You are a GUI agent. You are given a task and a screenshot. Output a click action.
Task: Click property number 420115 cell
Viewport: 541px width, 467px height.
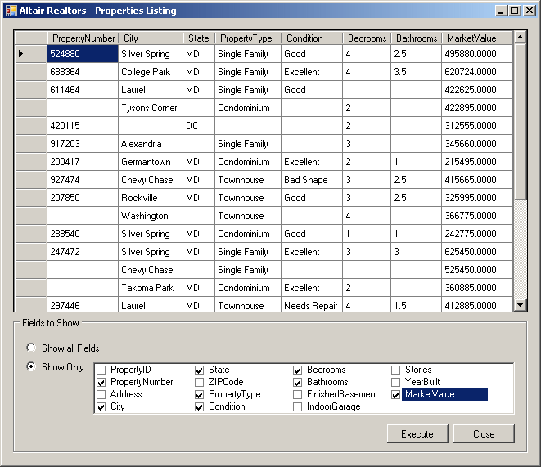point(83,126)
